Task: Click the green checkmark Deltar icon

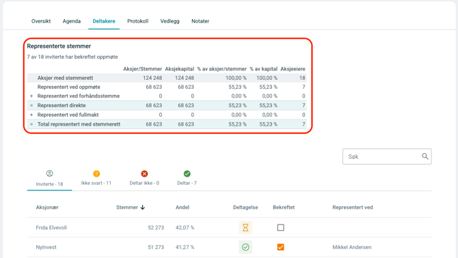Action: pos(187,174)
